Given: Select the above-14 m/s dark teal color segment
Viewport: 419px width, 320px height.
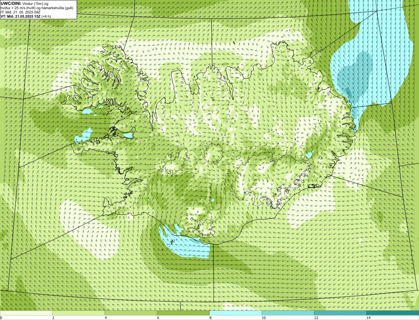Looking at the screenshot, I should 393,313.
